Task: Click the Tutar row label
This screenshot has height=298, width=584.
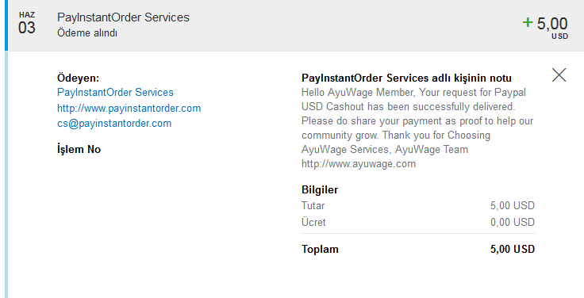Action: click(313, 206)
